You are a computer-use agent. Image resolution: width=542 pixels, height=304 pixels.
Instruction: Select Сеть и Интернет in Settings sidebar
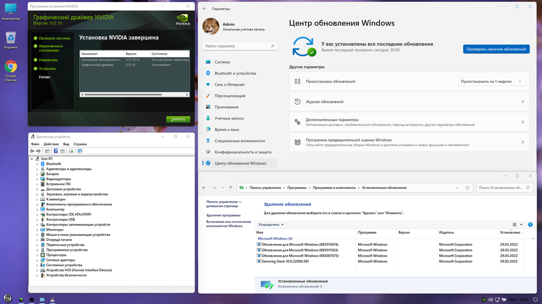click(x=240, y=84)
